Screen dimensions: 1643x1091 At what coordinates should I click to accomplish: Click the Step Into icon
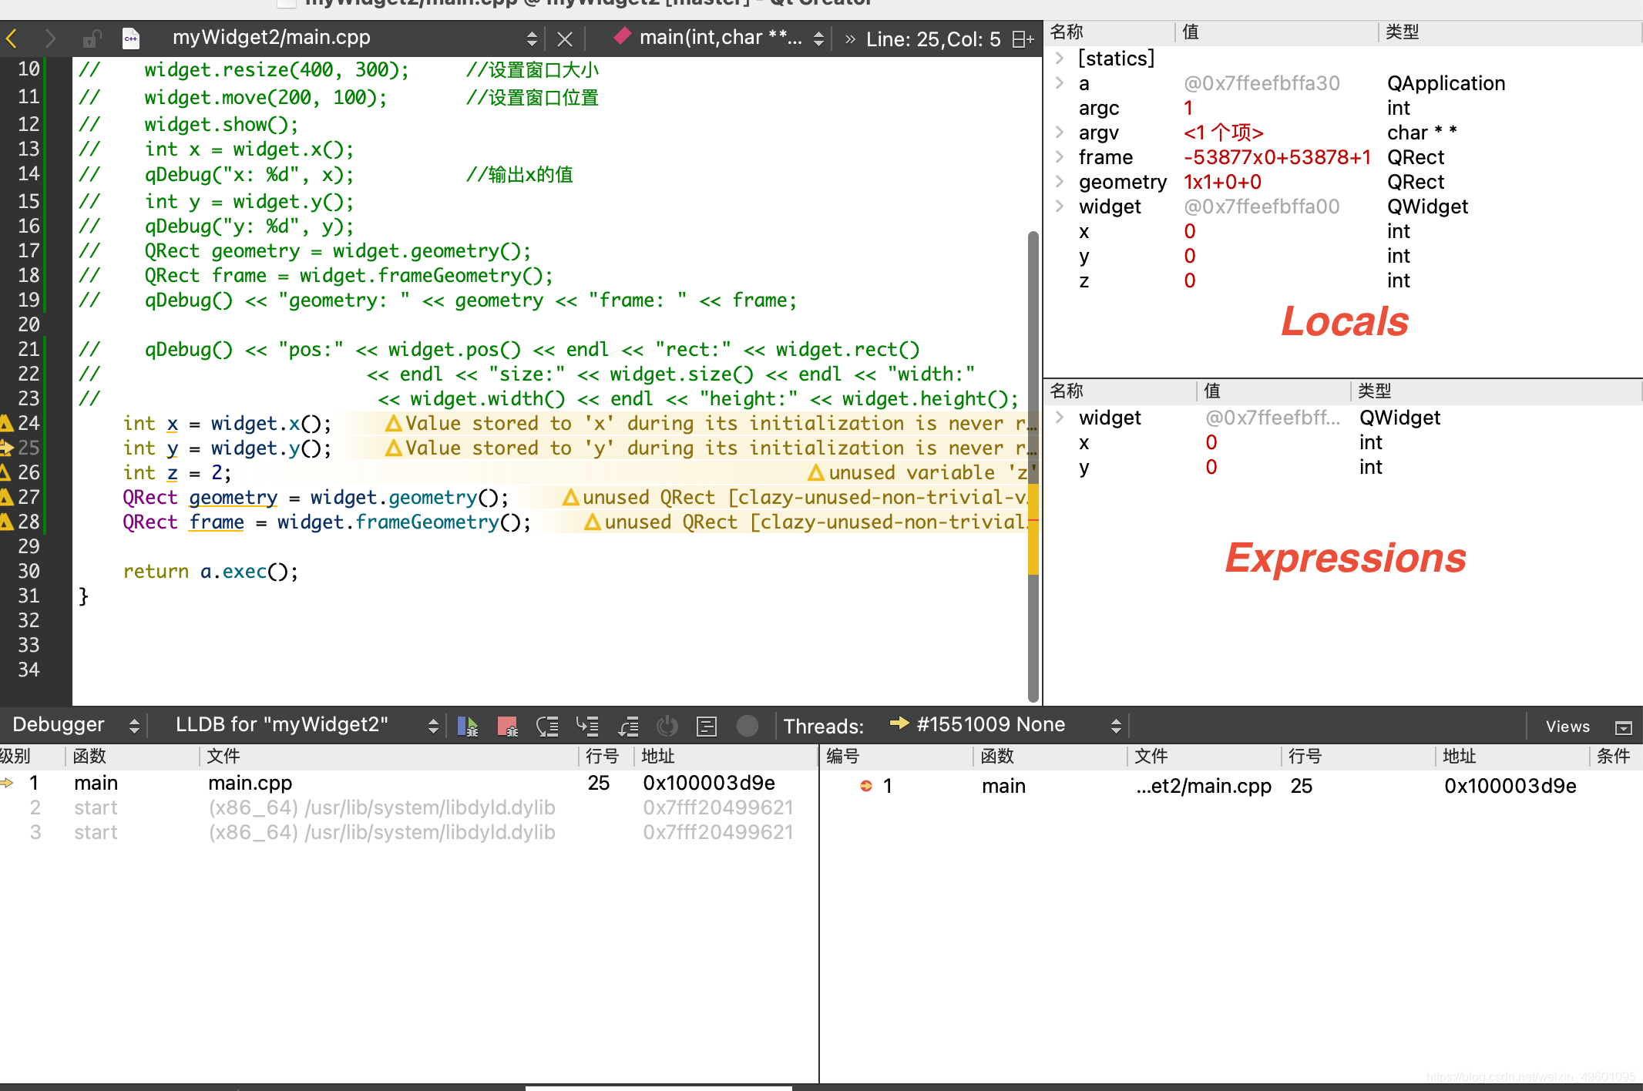pos(587,726)
